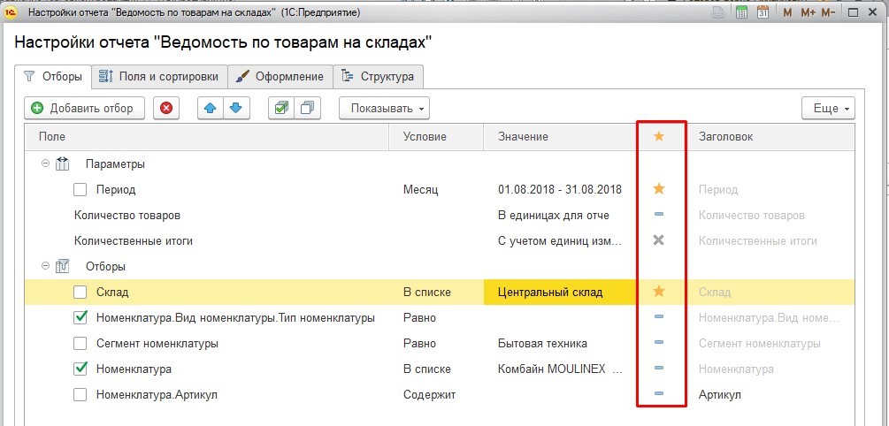Click the Добавить отбор button
The image size is (889, 426).
click(x=82, y=109)
